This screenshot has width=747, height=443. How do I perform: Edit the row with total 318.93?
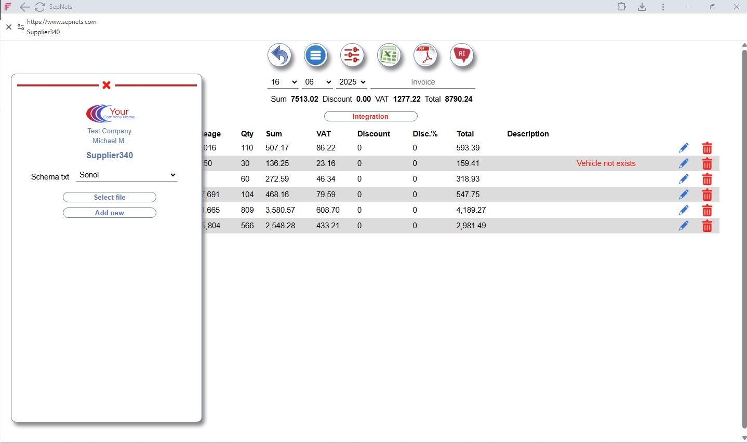[x=684, y=179]
